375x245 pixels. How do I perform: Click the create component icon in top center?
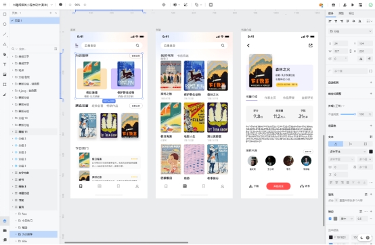click(164, 5)
